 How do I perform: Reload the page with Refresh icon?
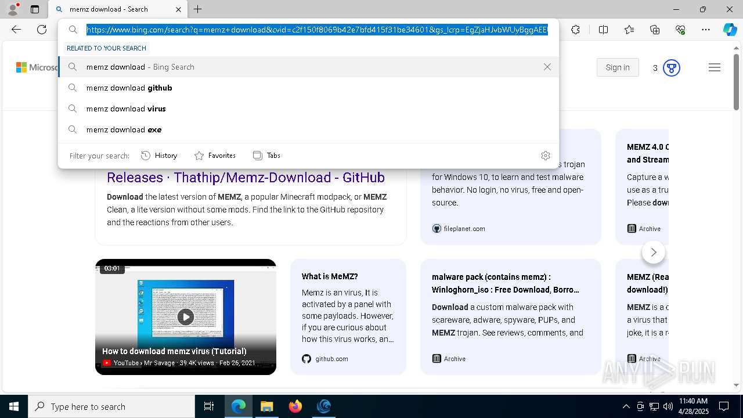42,30
